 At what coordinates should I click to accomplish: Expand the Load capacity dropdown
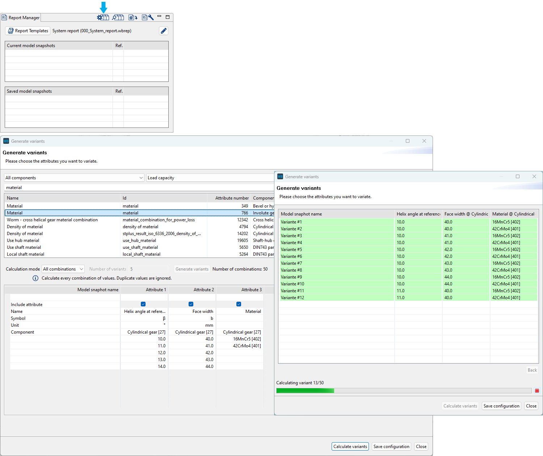[210, 178]
